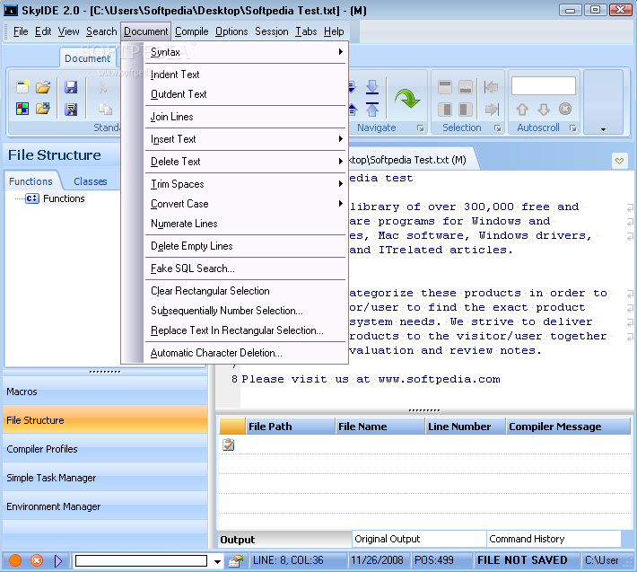Viewport: 637px width, 572px height.
Task: Click the autoscroll down arrow icon
Action: pyautogui.click(x=544, y=109)
